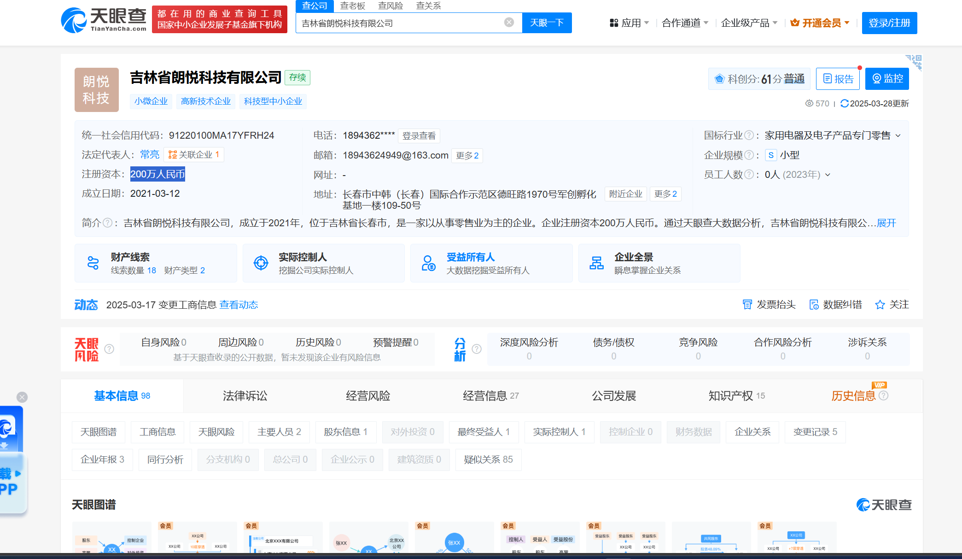Open the 受益所有人 person icon

point(429,263)
